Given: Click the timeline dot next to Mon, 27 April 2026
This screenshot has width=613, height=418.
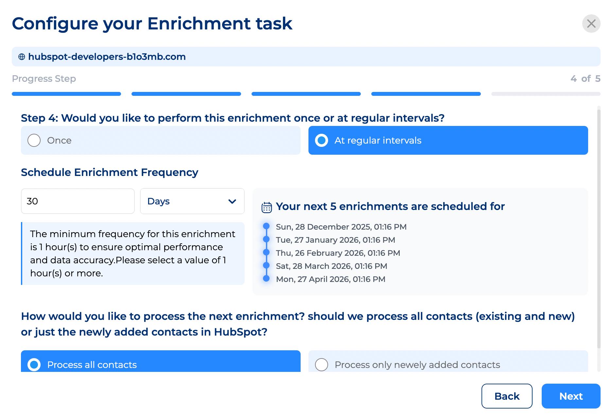Looking at the screenshot, I should (x=266, y=278).
